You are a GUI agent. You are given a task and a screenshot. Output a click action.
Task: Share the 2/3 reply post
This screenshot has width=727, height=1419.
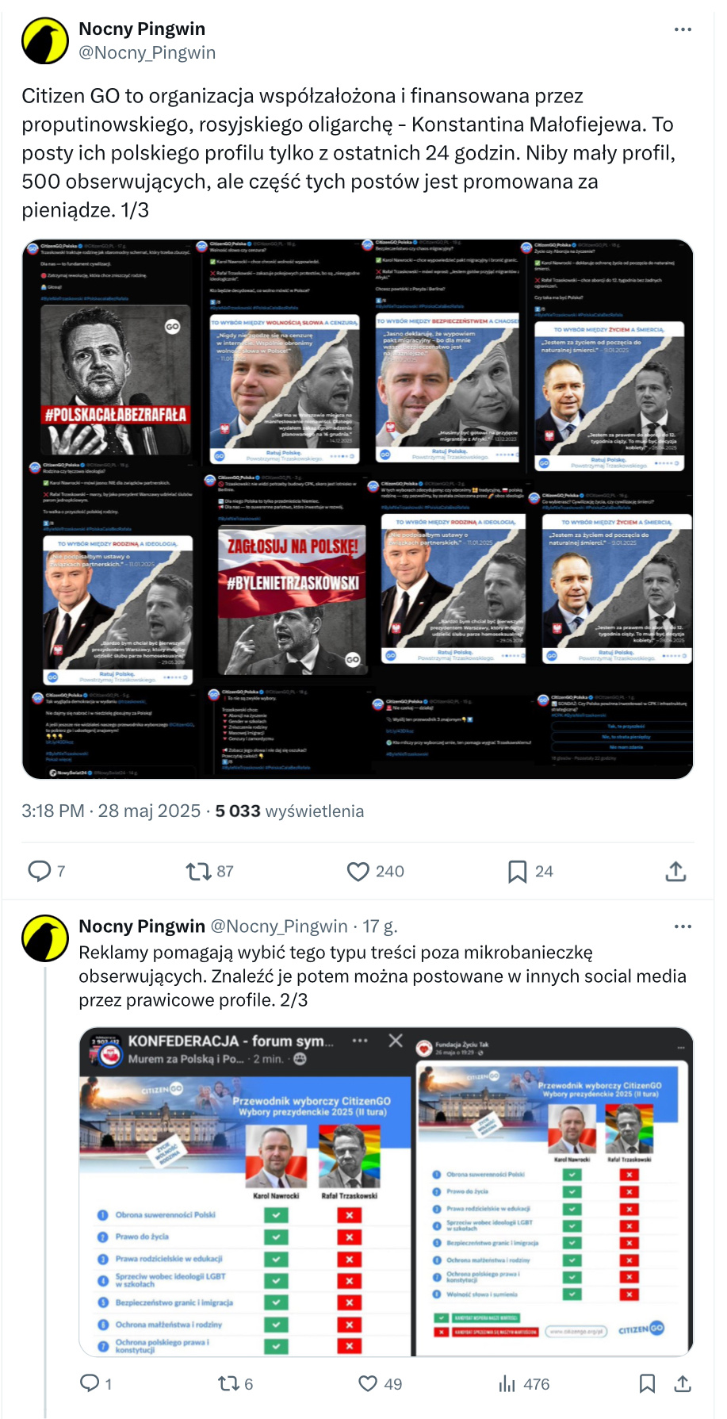[x=683, y=1383]
